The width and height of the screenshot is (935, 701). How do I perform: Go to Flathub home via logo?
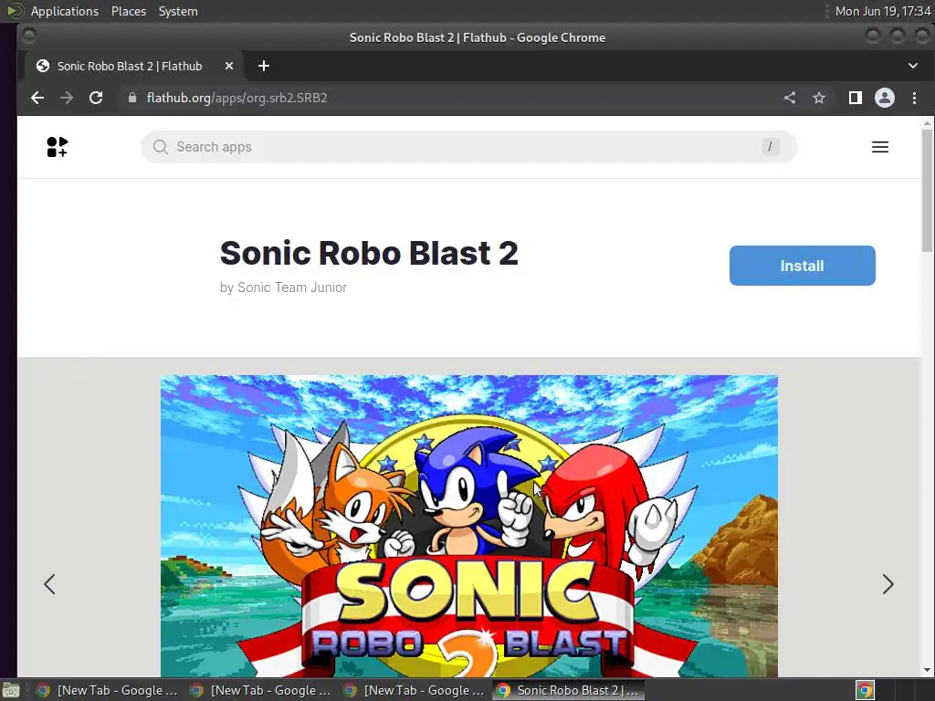(x=58, y=147)
